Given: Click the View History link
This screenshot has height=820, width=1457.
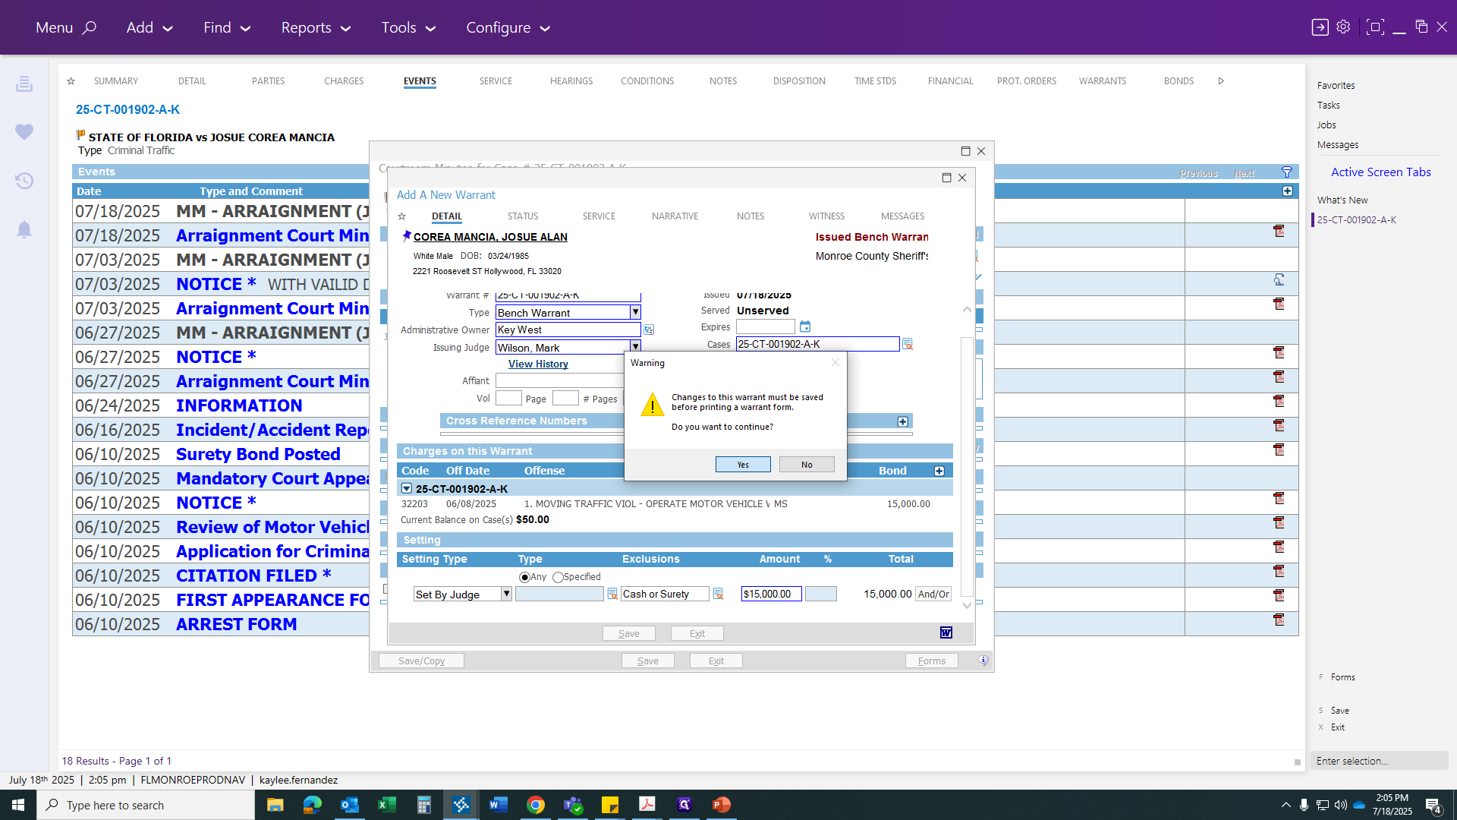Looking at the screenshot, I should tap(538, 364).
